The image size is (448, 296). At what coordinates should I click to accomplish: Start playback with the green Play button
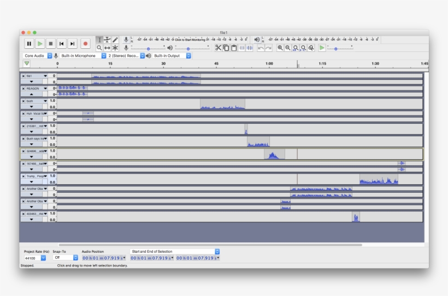point(40,44)
